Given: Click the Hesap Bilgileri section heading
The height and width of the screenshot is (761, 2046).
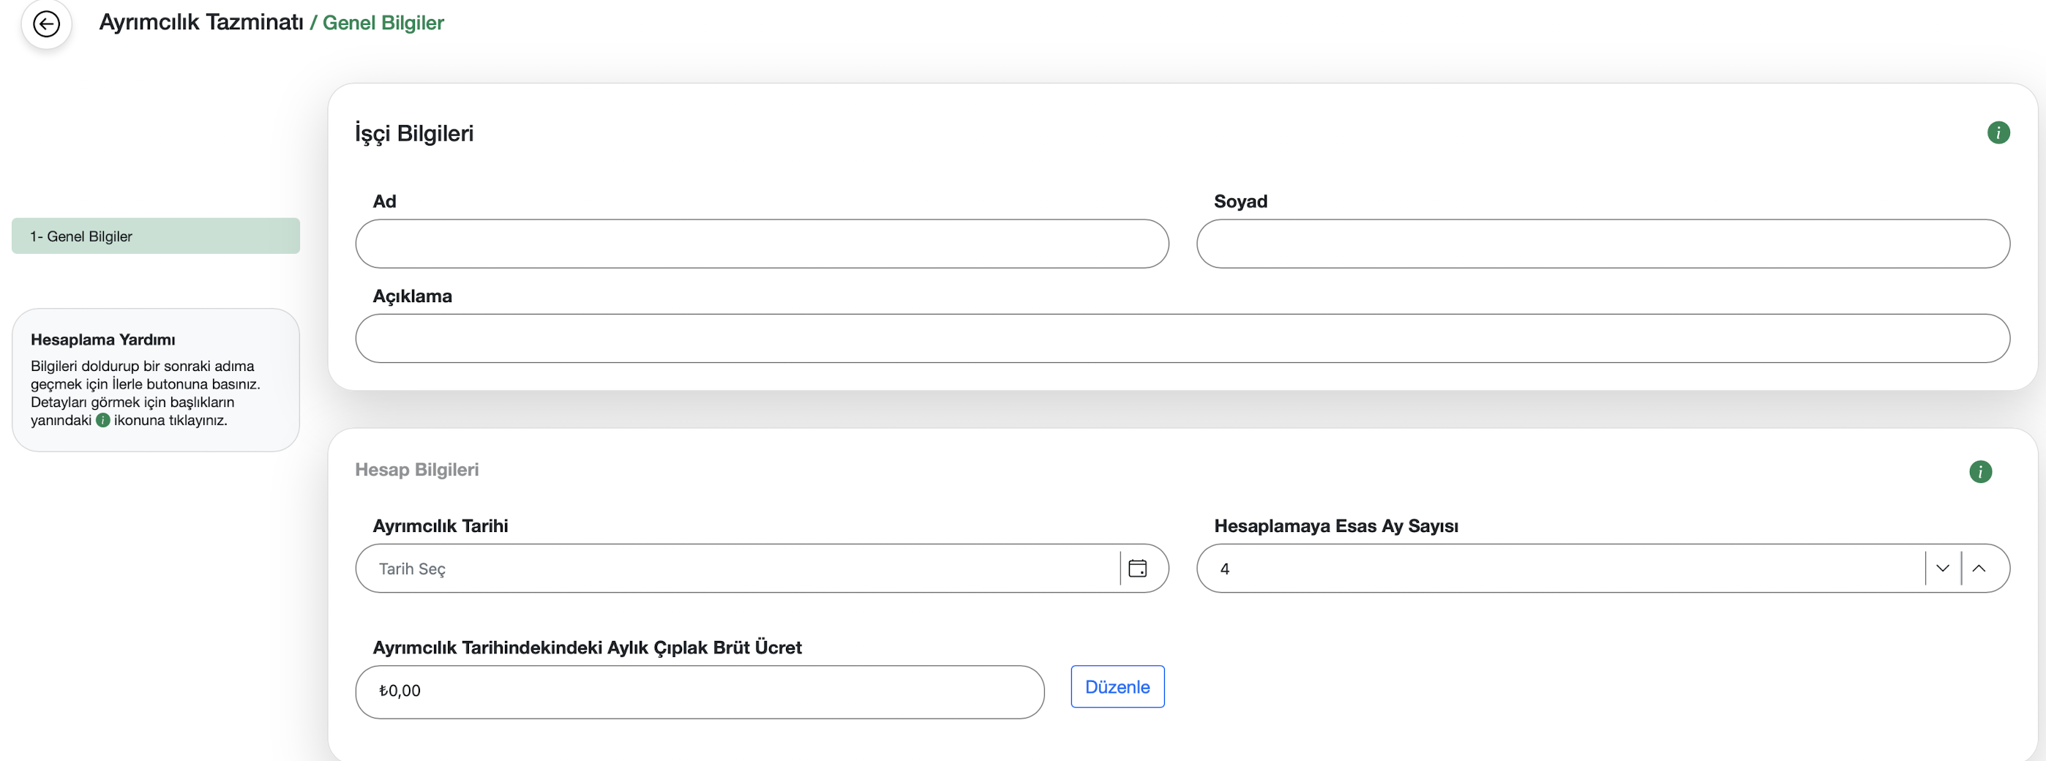Looking at the screenshot, I should (x=416, y=470).
